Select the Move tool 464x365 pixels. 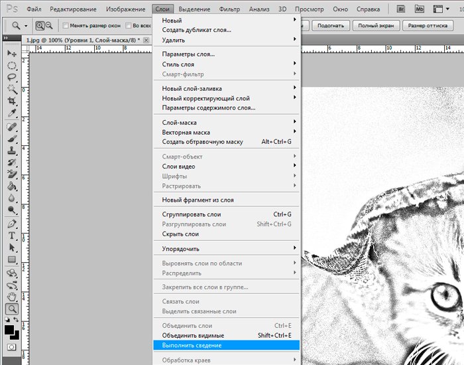11,53
